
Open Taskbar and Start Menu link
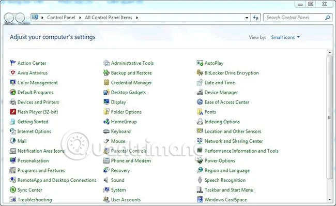[x=229, y=190]
